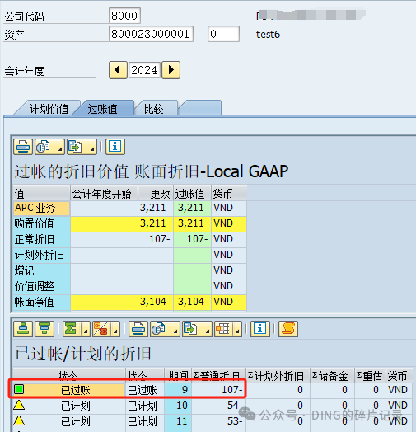Click the 储备金 column header
Screen dimensions: 416x432
332,375
